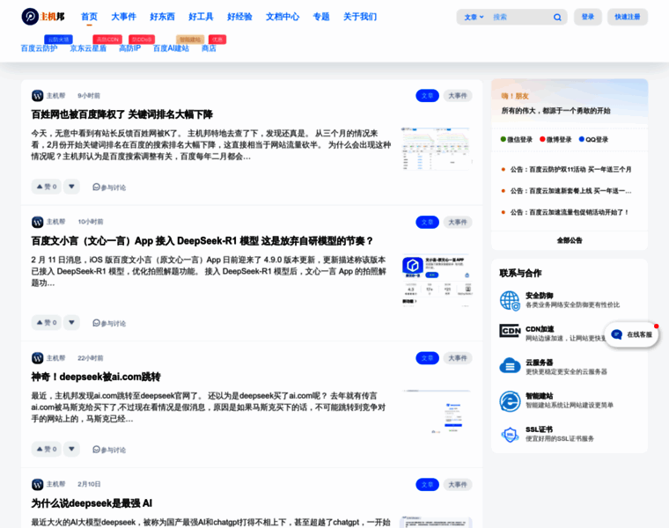Click author avatar on 百姓网 post
Screen dimensions: 669x528
(38, 96)
